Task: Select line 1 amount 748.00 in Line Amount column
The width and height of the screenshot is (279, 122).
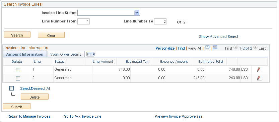Action: click(124, 69)
